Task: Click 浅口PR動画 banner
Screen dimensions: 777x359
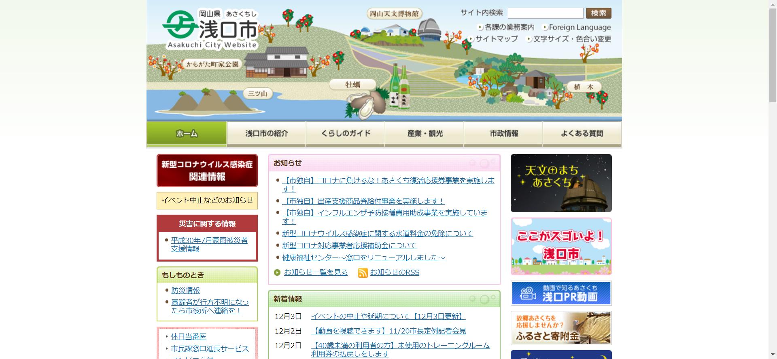Action: tap(561, 293)
